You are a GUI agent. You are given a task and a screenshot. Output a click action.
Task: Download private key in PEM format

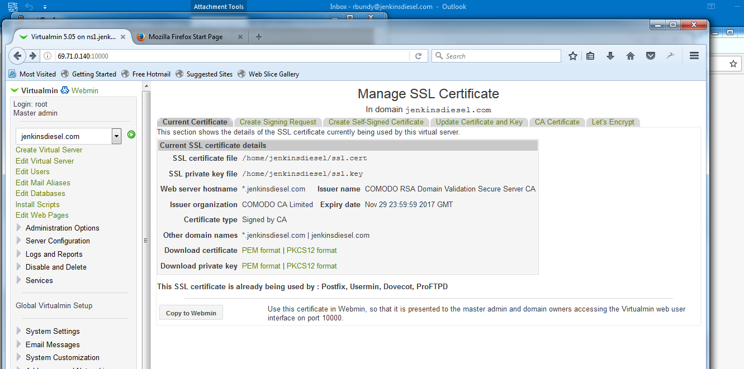(261, 266)
